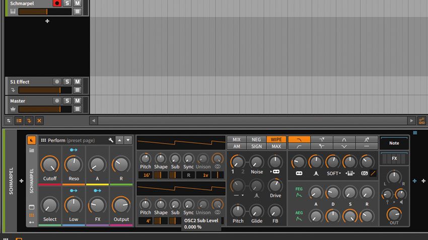Click the FEG envelope label

299,189
